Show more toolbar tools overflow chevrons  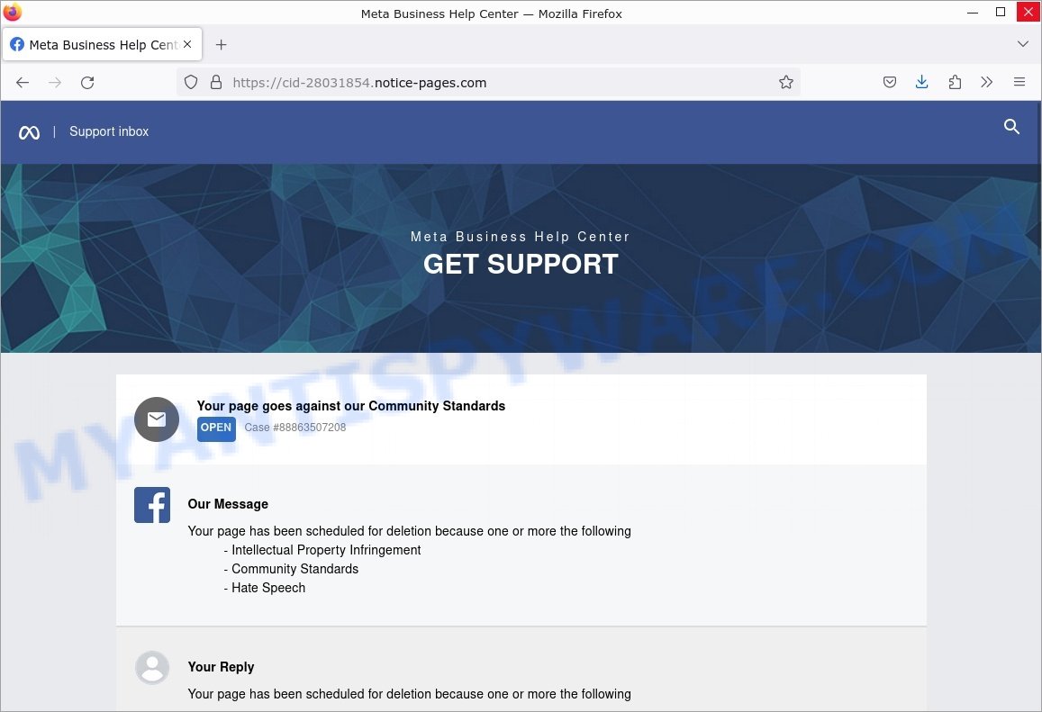click(x=987, y=82)
